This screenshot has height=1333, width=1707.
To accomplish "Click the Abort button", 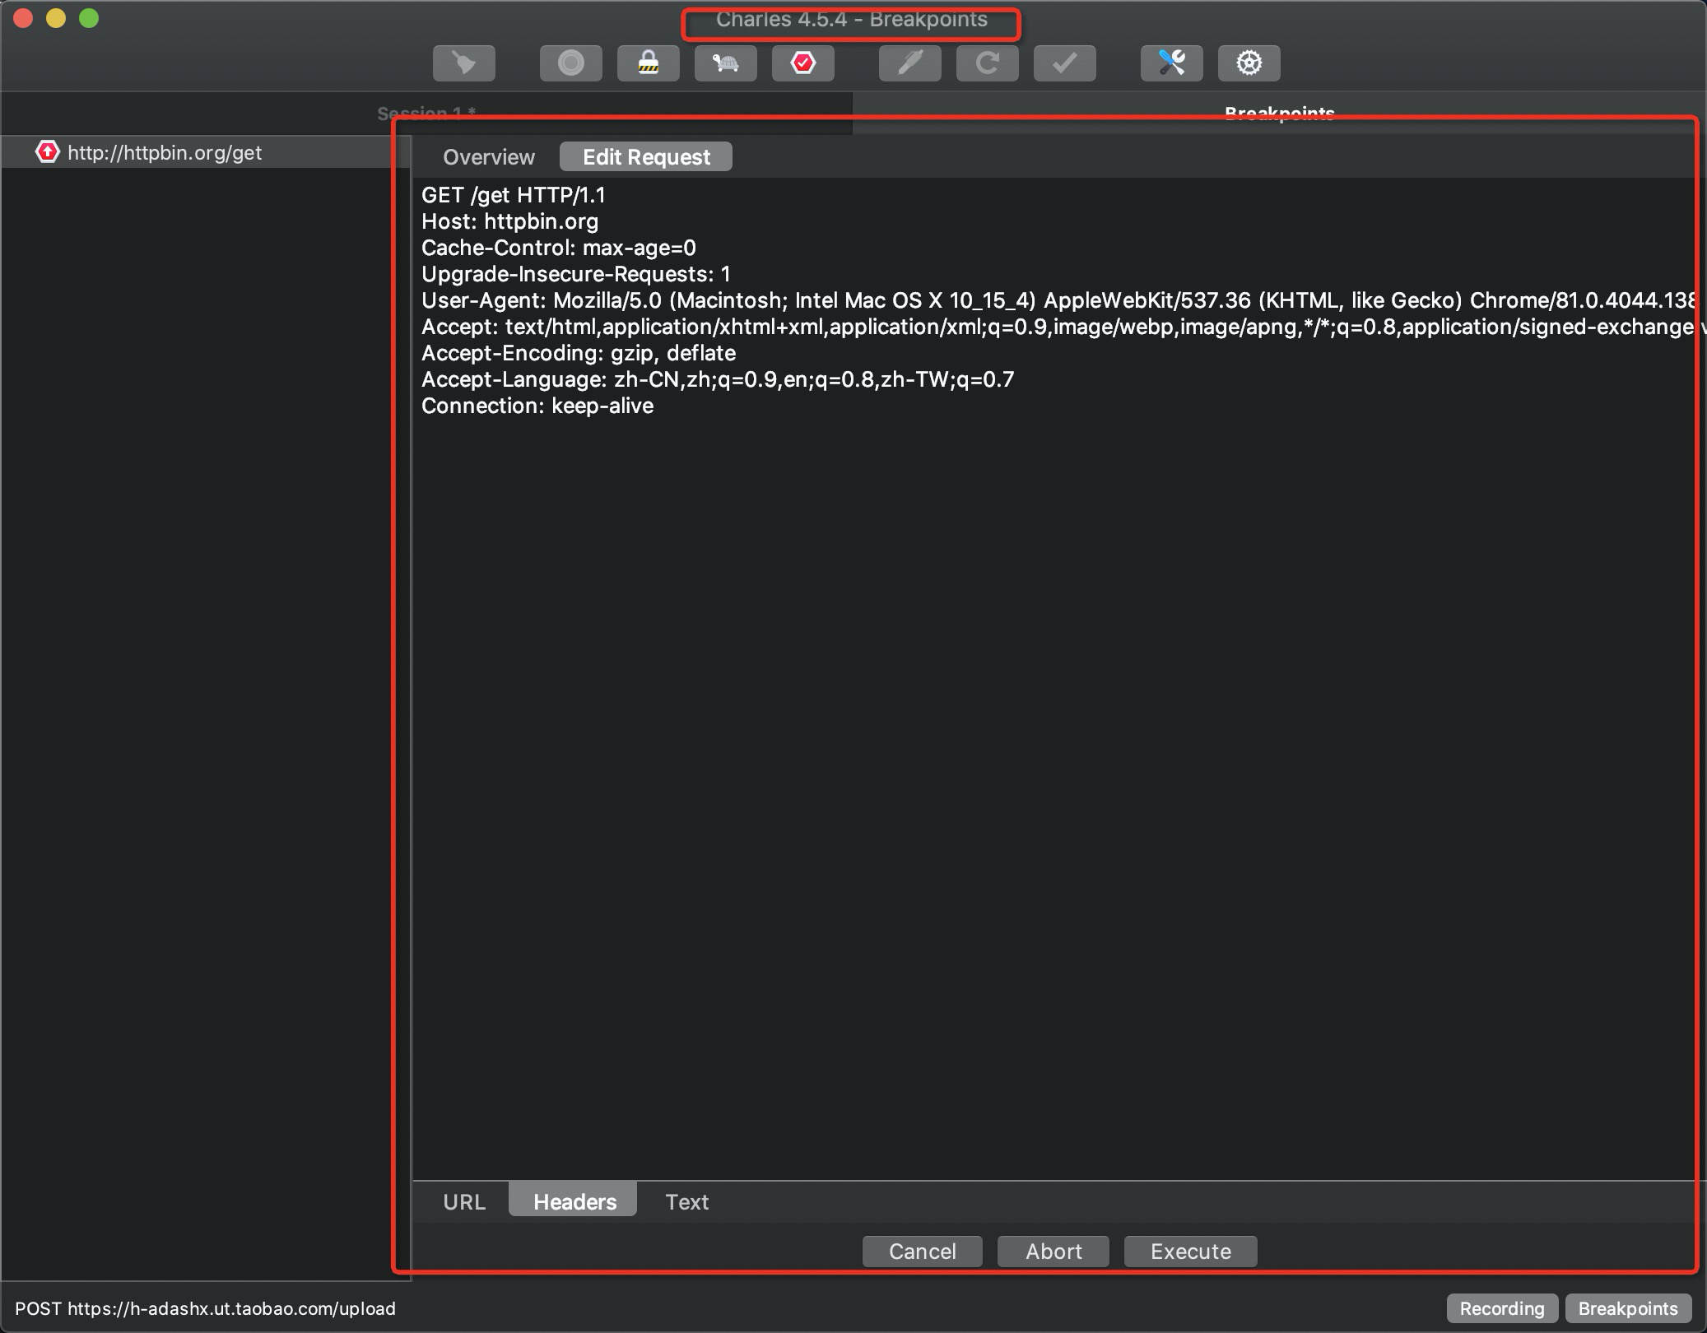I will click(x=1054, y=1252).
